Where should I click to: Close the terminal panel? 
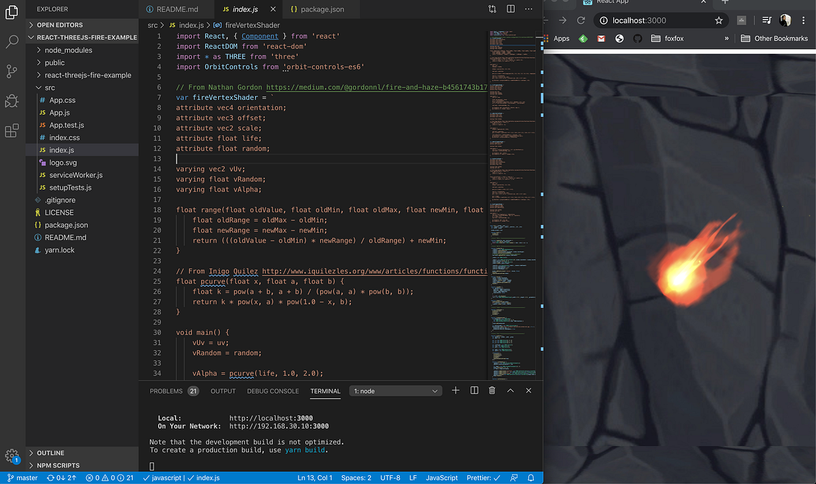(528, 390)
